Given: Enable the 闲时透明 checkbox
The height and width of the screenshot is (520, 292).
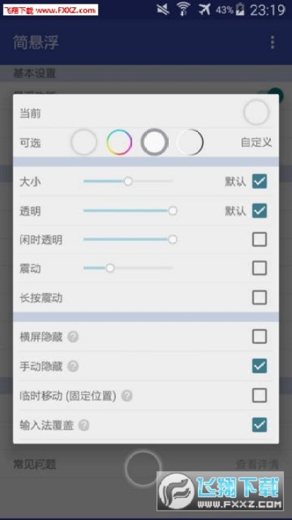Looking at the screenshot, I should click(x=259, y=240).
